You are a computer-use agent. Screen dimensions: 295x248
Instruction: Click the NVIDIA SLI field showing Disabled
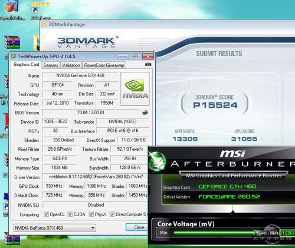pyautogui.click(x=96, y=205)
